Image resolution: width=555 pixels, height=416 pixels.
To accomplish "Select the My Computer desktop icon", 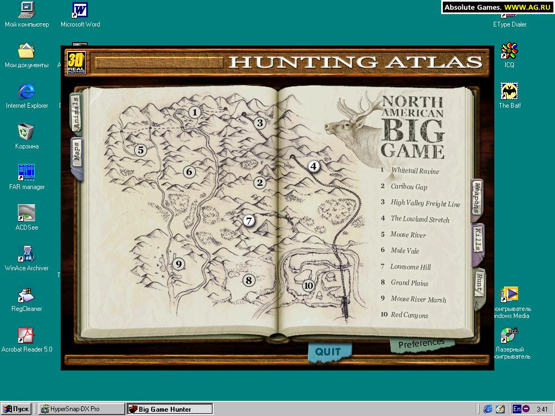I will point(27,15).
